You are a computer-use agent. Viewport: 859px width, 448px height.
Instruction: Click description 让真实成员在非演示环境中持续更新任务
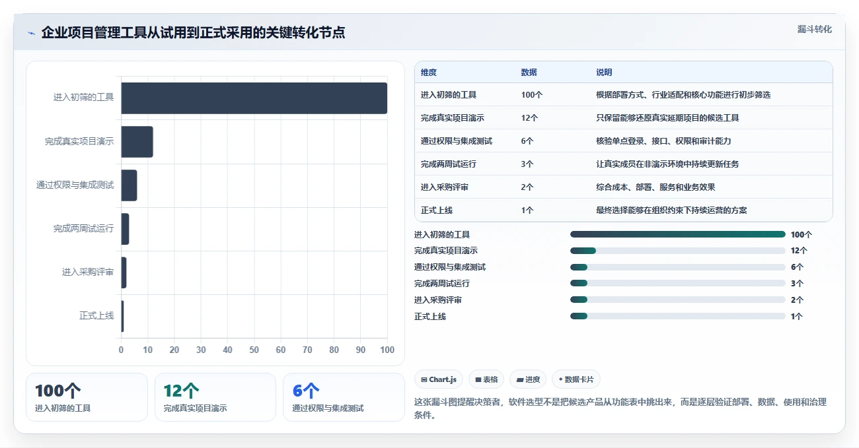tap(667, 164)
